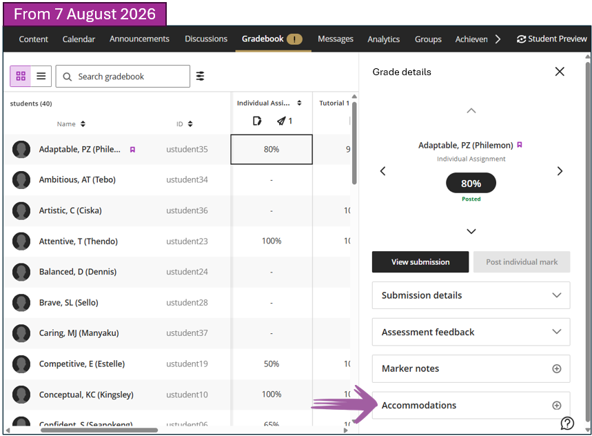Click bookmark flag beside Adaptable, PZ in list
The image size is (592, 436).
click(132, 150)
